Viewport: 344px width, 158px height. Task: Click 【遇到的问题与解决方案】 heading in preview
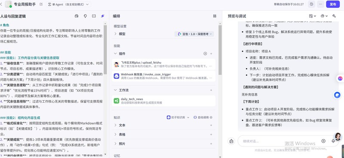click(x=260, y=87)
